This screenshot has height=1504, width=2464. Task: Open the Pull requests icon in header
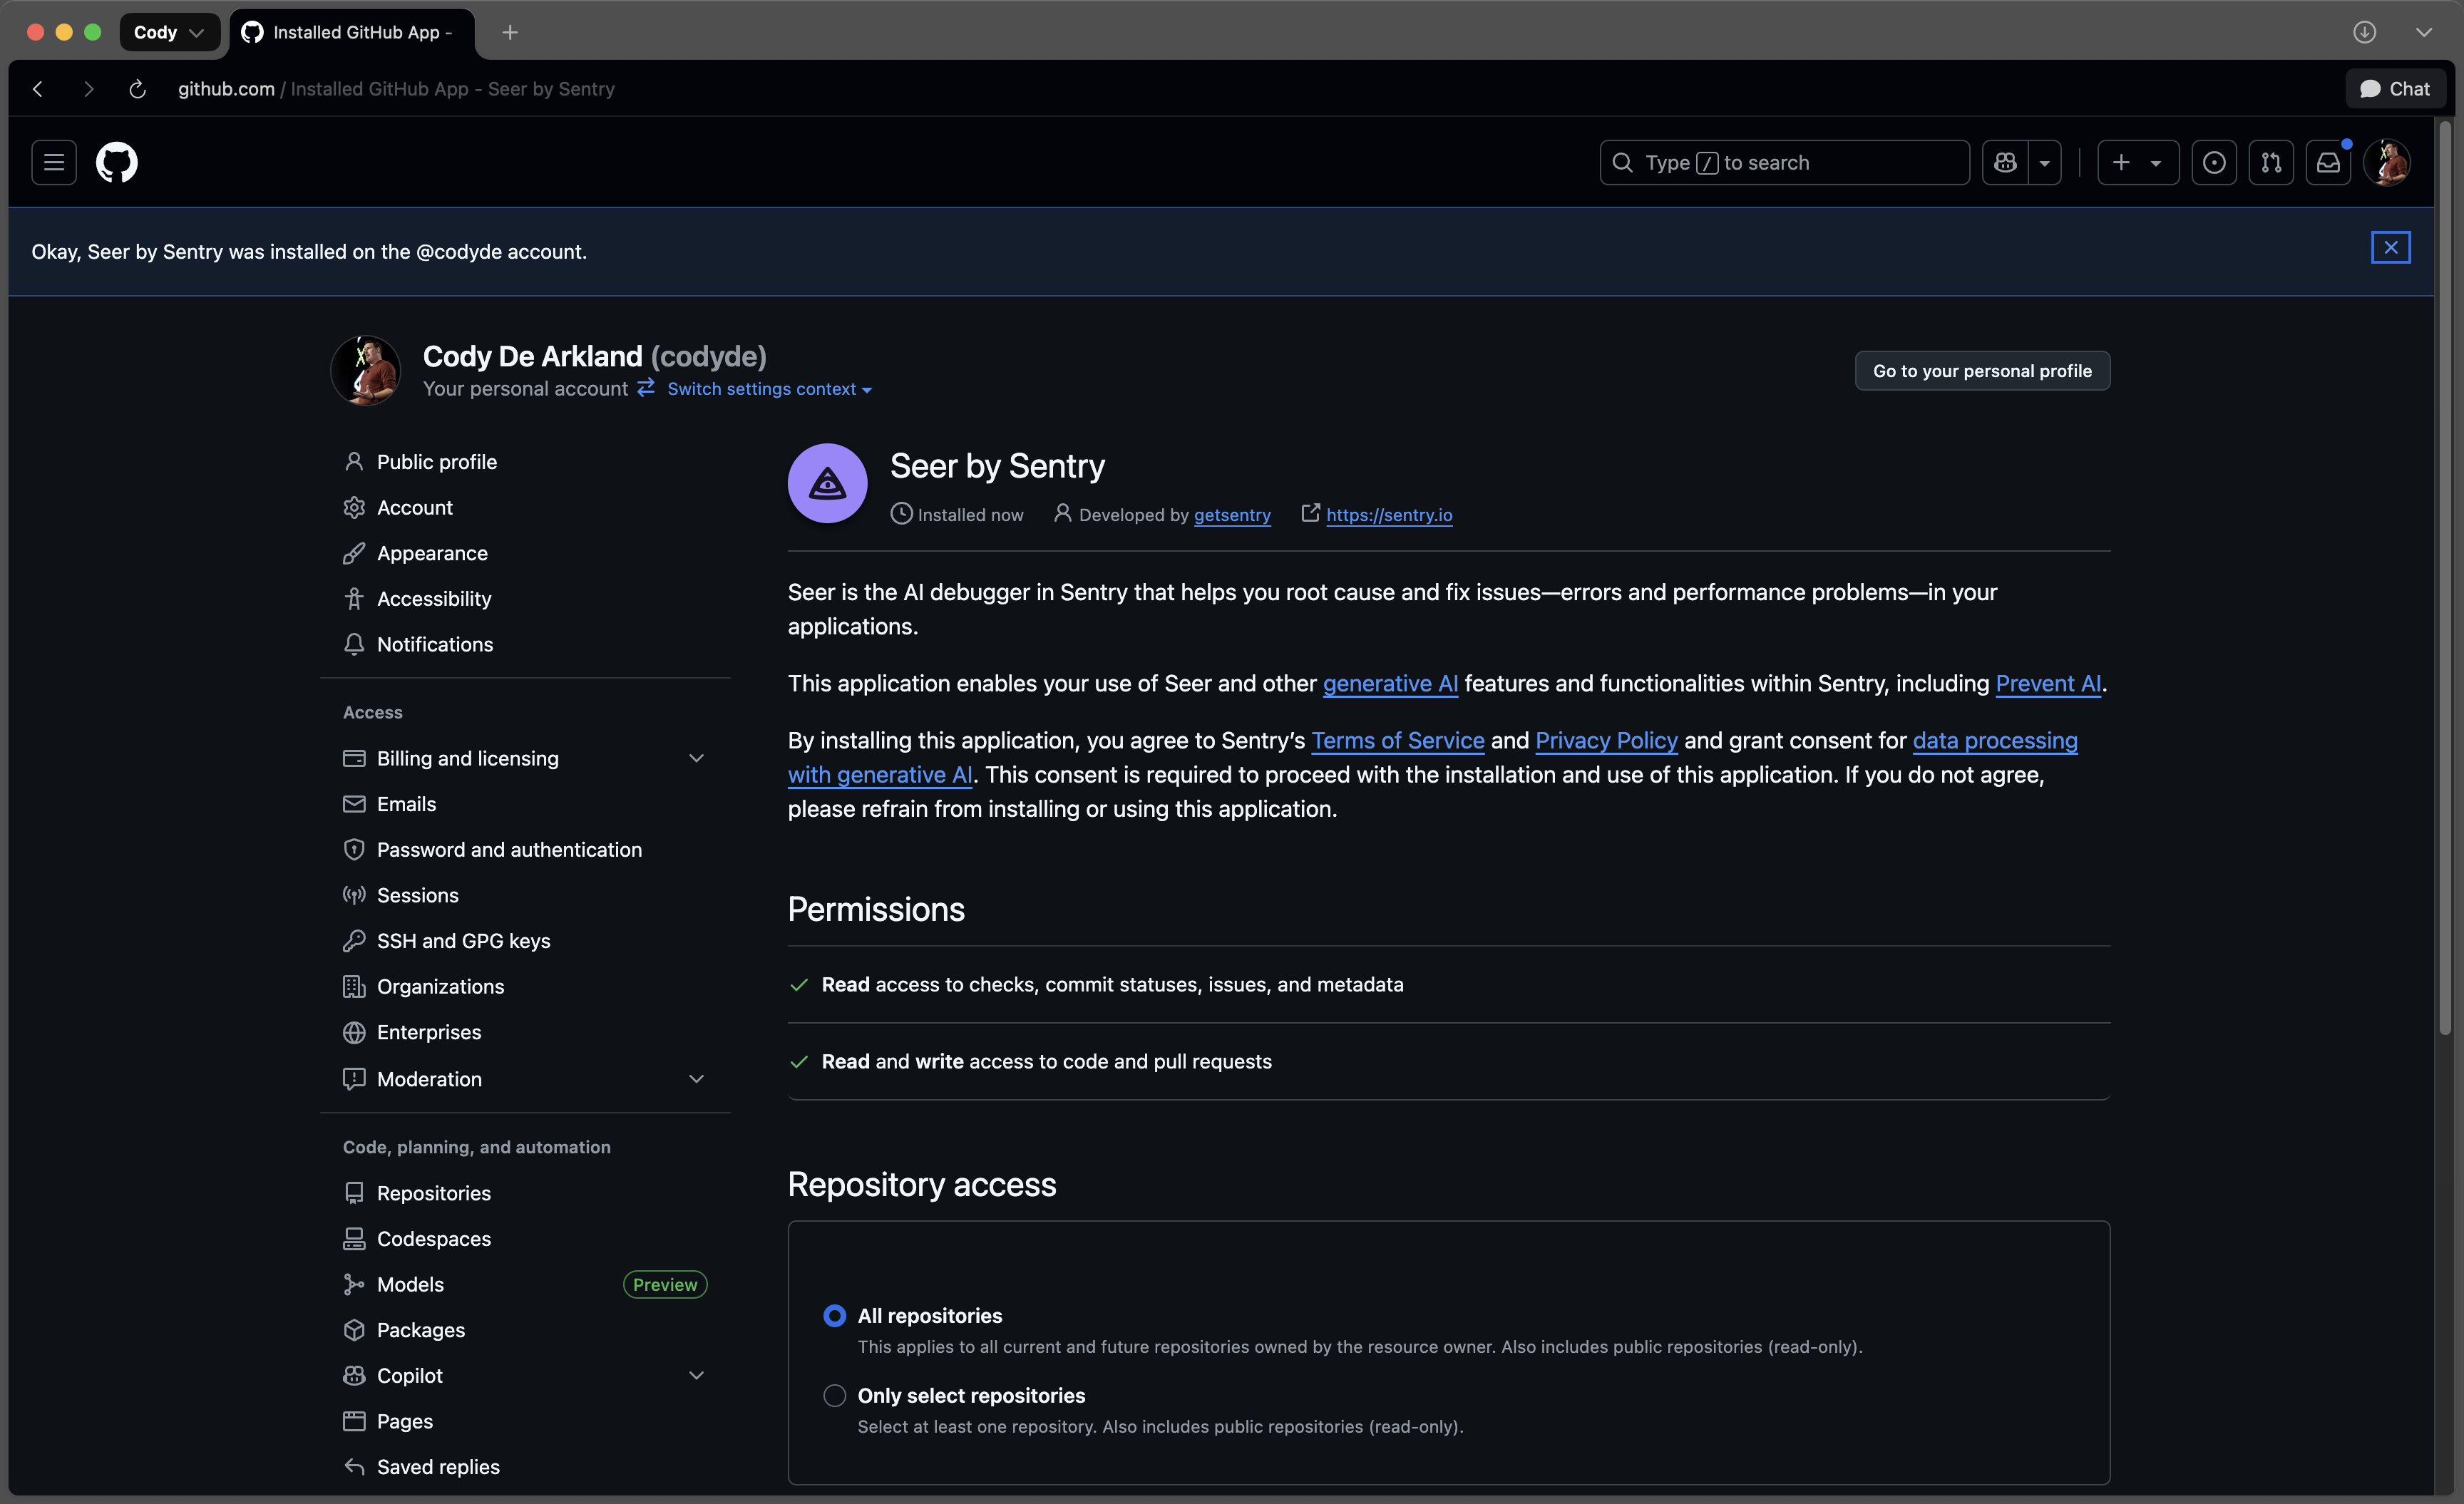(x=2271, y=162)
